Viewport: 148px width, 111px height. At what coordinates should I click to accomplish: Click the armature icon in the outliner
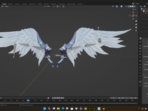pos(146,13)
